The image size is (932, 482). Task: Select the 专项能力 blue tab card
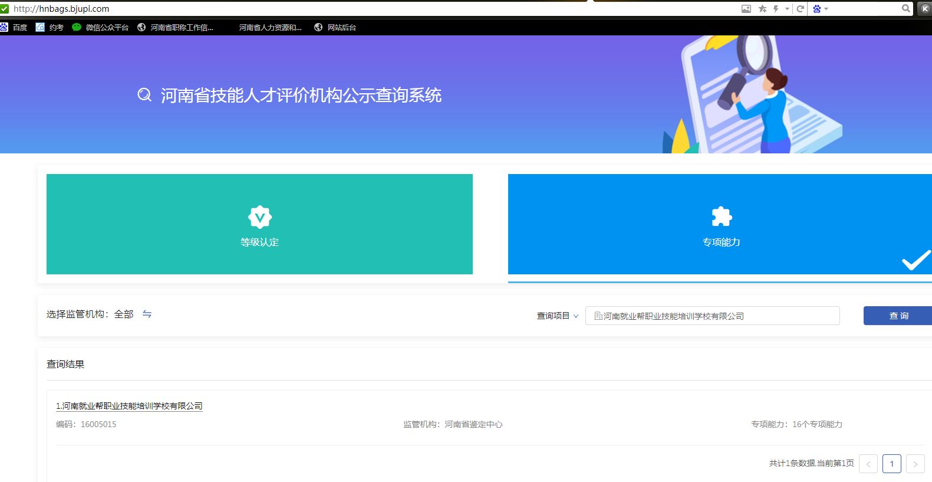pyautogui.click(x=720, y=224)
